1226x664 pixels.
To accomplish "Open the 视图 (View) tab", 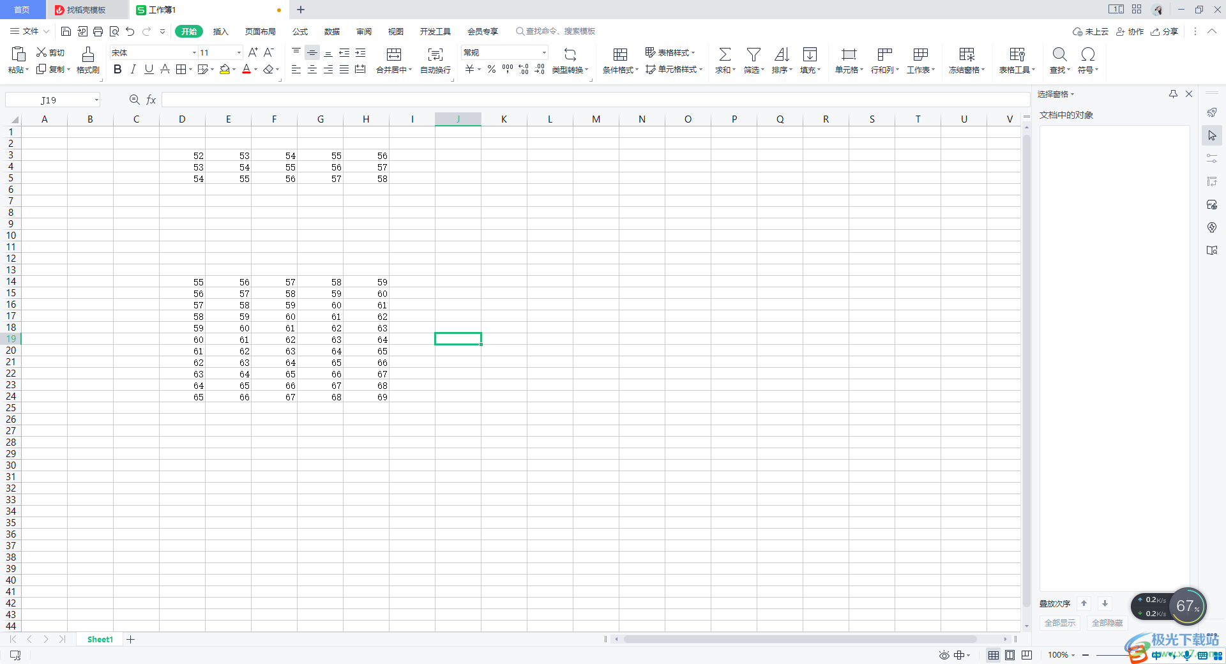I will [396, 31].
